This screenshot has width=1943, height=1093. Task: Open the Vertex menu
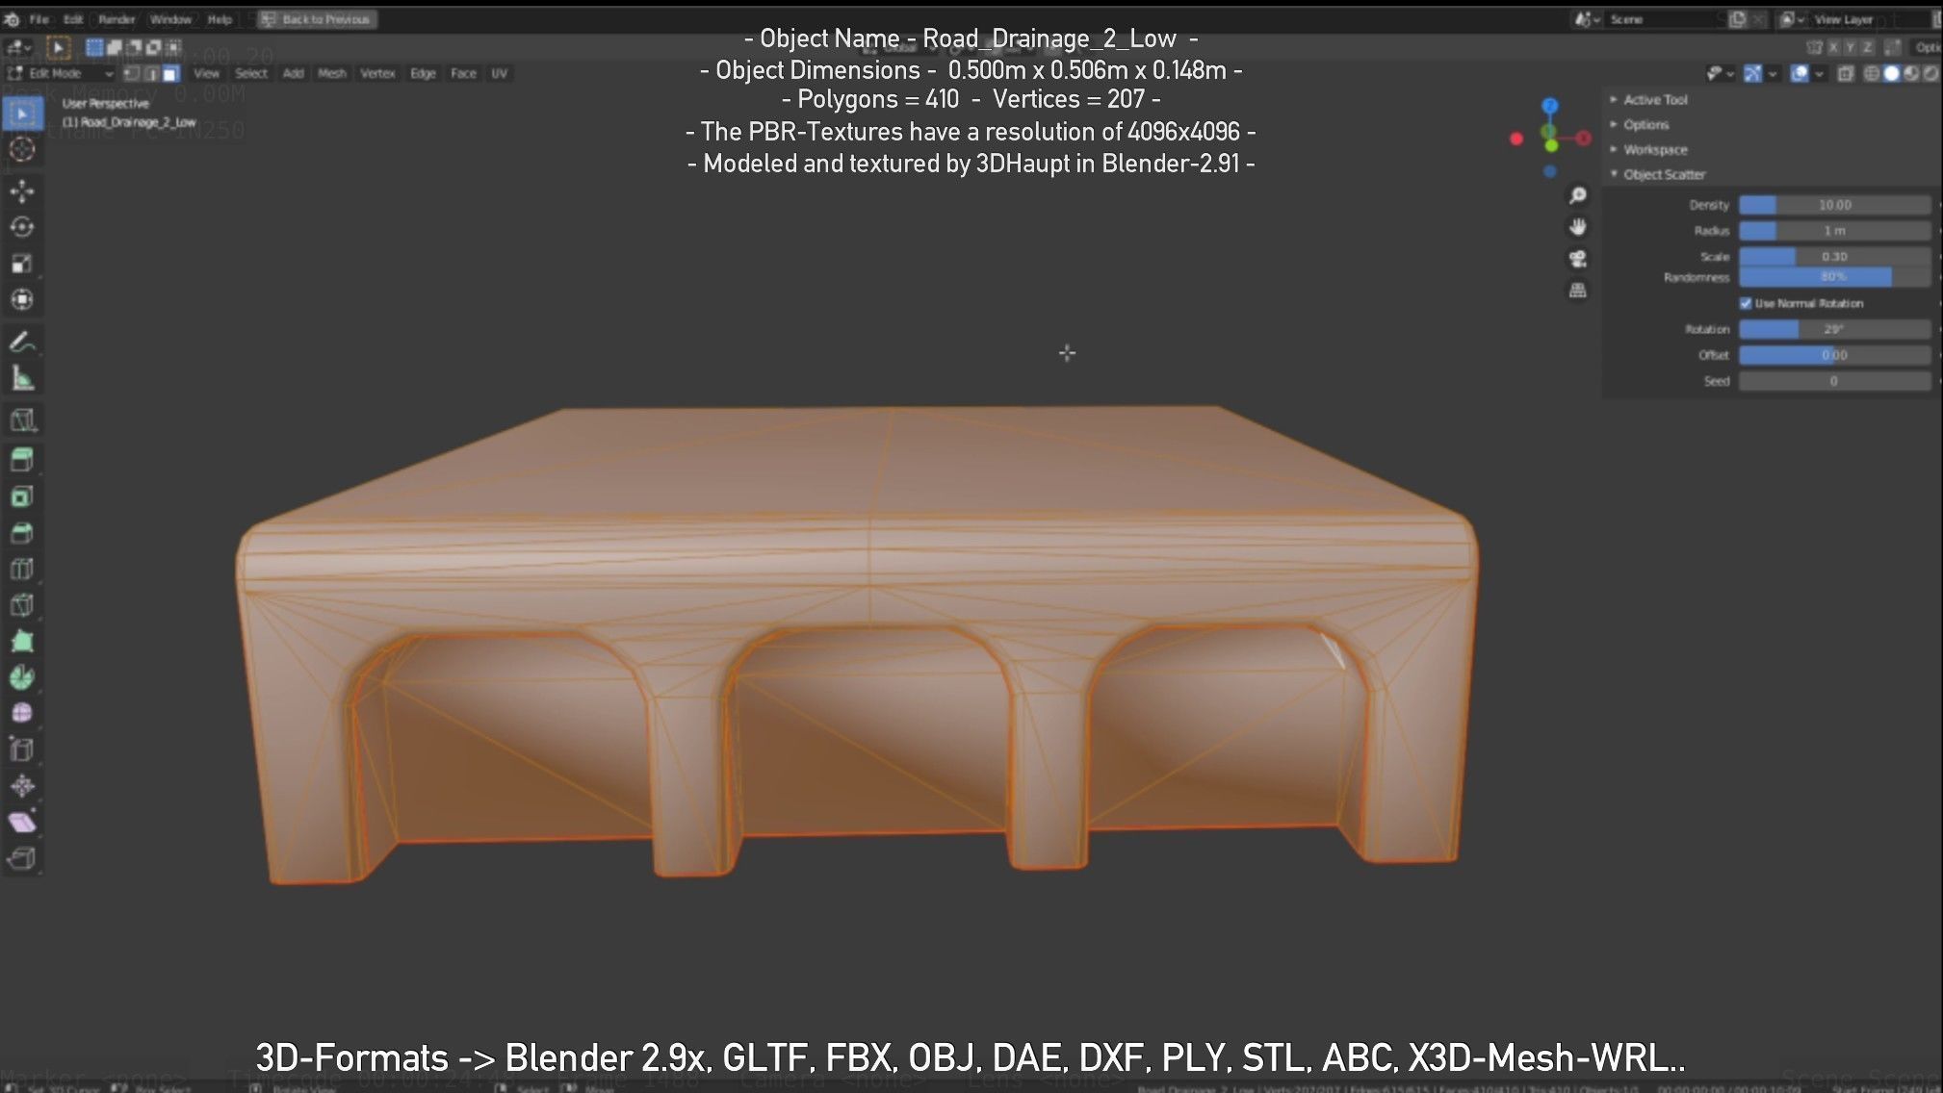point(377,73)
